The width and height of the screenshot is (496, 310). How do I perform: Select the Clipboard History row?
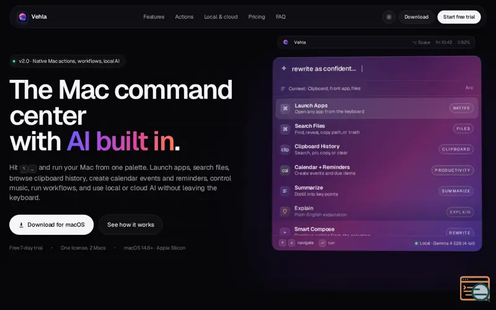click(x=377, y=149)
